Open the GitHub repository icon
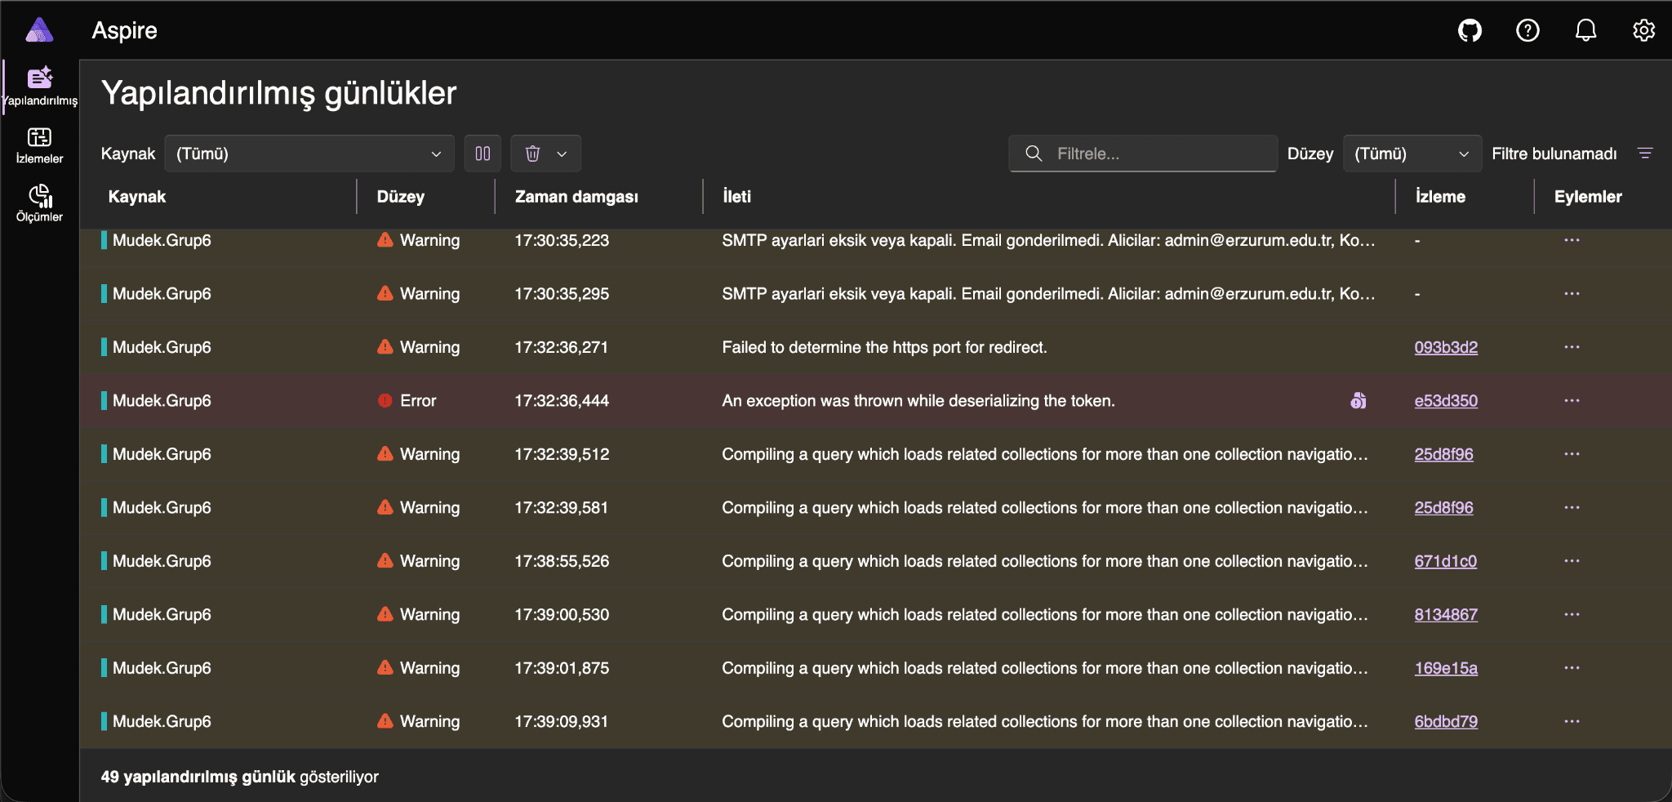1672x802 pixels. tap(1470, 31)
